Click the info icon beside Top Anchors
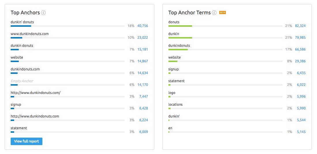317x154 pixels. [x=43, y=13]
